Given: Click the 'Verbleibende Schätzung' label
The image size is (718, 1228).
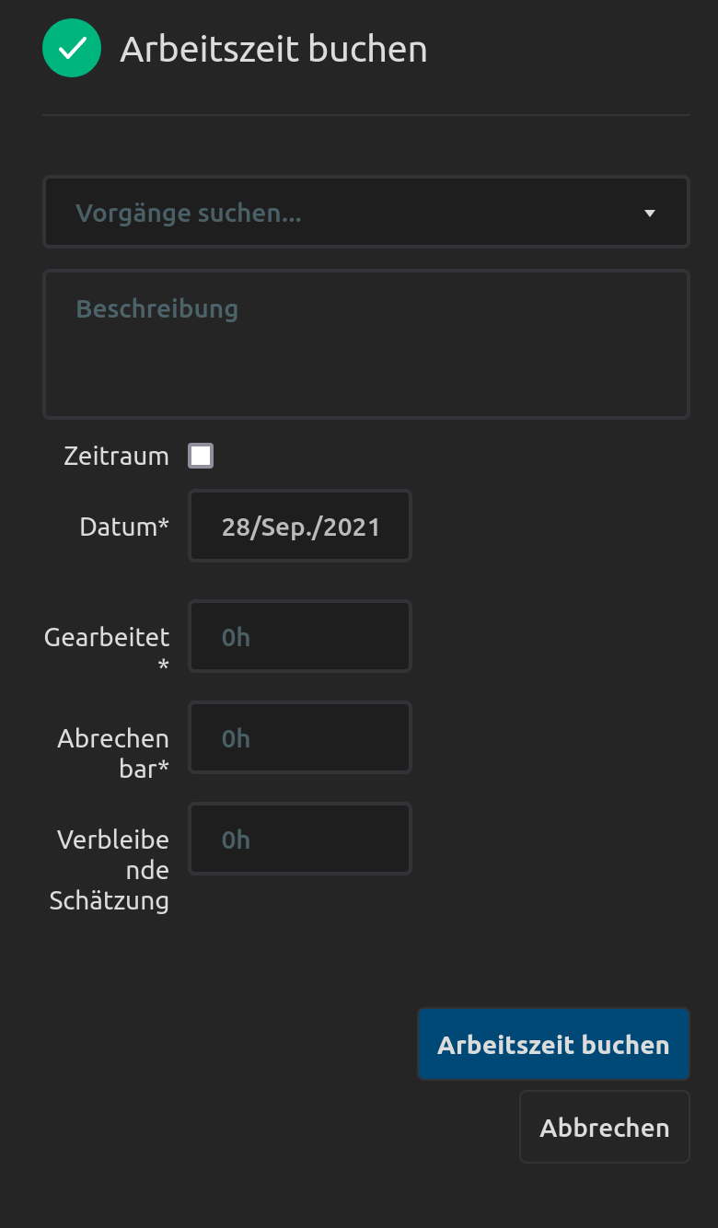Looking at the screenshot, I should coord(110,870).
